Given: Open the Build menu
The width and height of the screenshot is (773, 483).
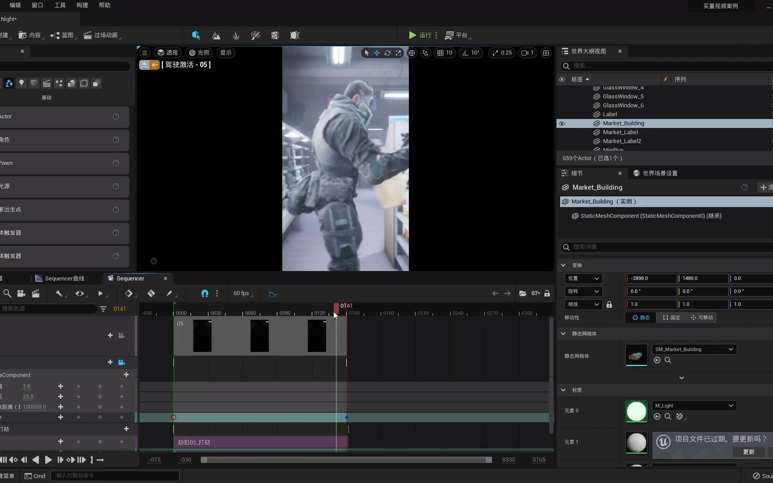Looking at the screenshot, I should (x=82, y=5).
